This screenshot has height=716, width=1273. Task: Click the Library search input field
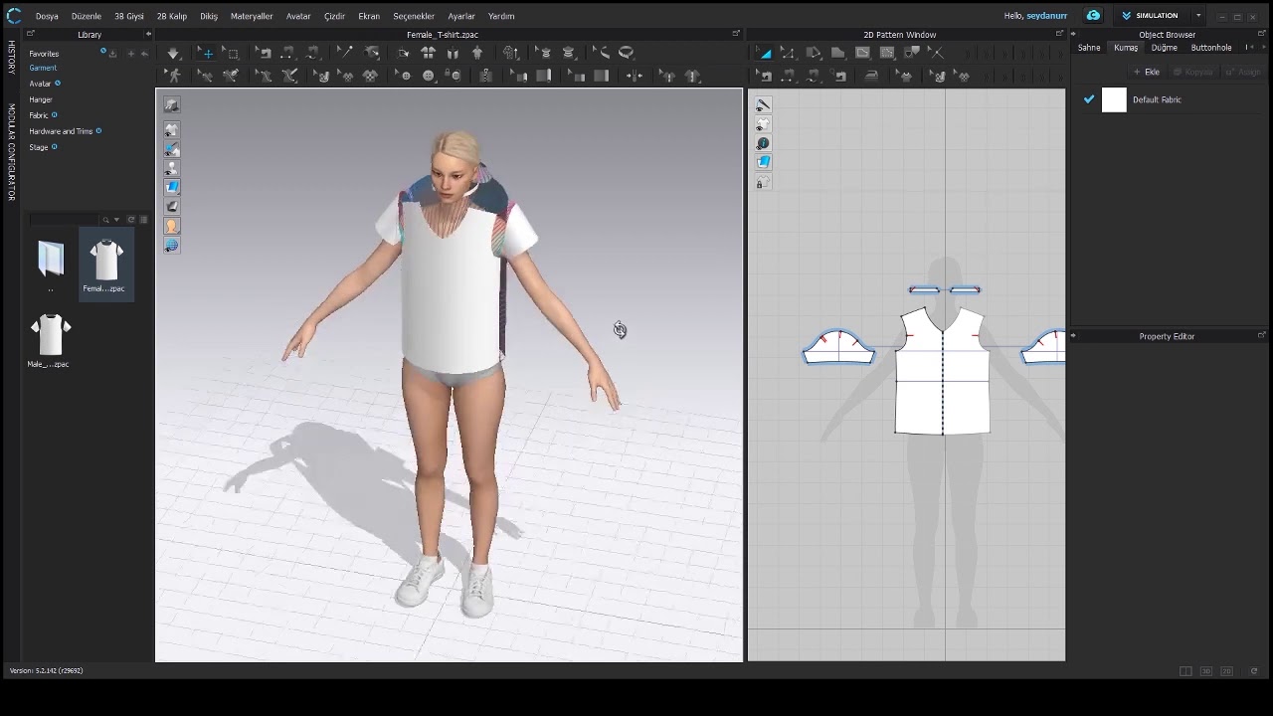pyautogui.click(x=64, y=220)
